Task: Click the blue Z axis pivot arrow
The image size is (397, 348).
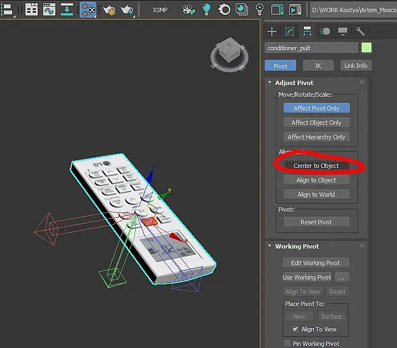Action: 151,175
